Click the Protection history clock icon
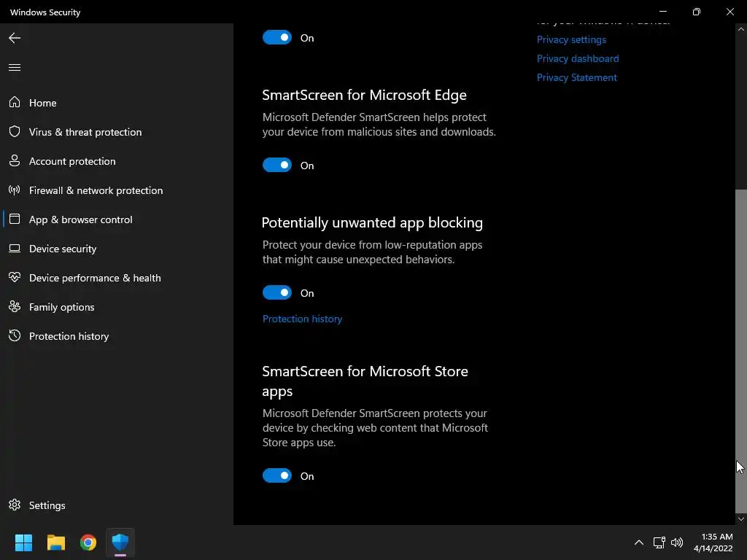747x560 pixels. click(x=15, y=335)
